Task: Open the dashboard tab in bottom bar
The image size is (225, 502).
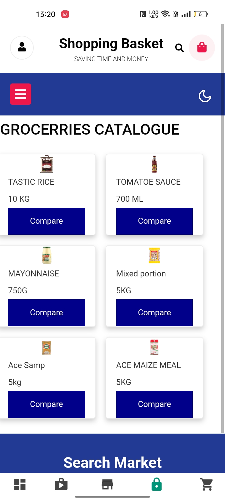Action: point(20,484)
